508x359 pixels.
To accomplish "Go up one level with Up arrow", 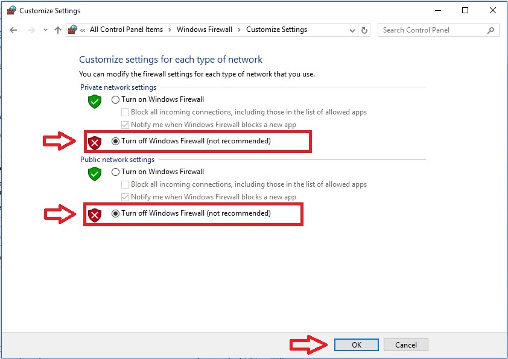I will coord(58,30).
